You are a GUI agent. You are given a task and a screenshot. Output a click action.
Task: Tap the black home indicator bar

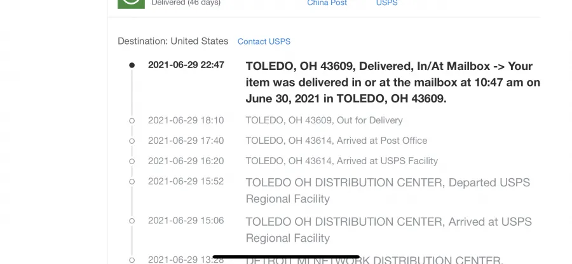(286, 257)
